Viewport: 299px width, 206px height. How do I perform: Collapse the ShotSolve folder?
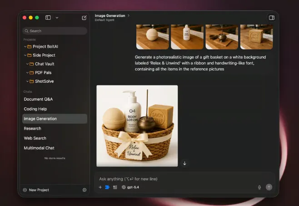tap(27, 81)
